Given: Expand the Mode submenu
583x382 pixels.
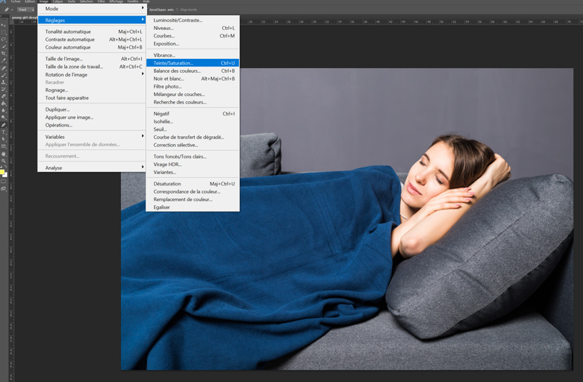Looking at the screenshot, I should pyautogui.click(x=91, y=8).
